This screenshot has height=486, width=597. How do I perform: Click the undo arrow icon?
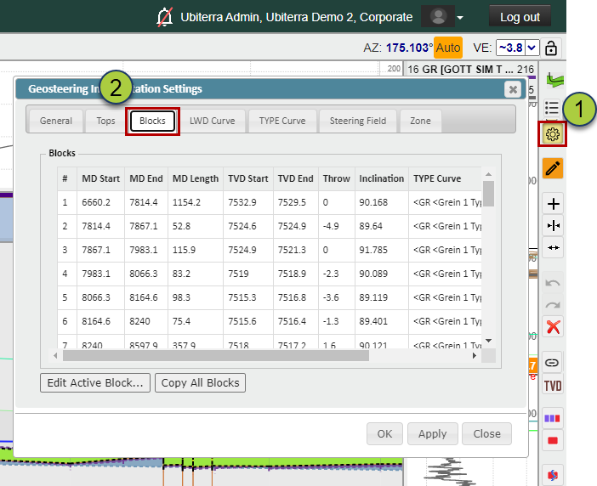click(x=553, y=283)
